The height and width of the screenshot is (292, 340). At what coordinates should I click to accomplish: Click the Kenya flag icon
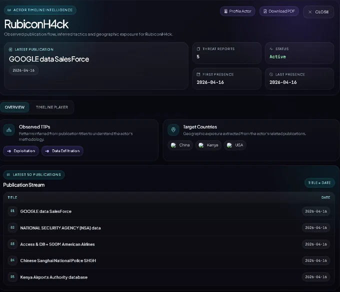[201, 145]
